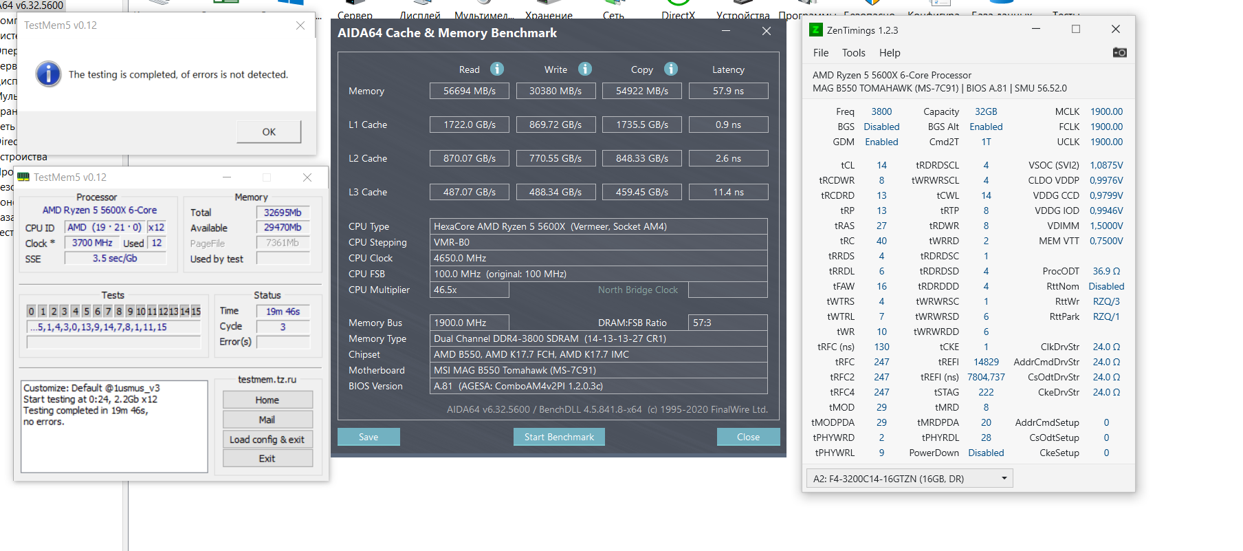Click the Motherboard field MSI MAG B550 Tomahawk
The height and width of the screenshot is (551, 1243).
(599, 370)
